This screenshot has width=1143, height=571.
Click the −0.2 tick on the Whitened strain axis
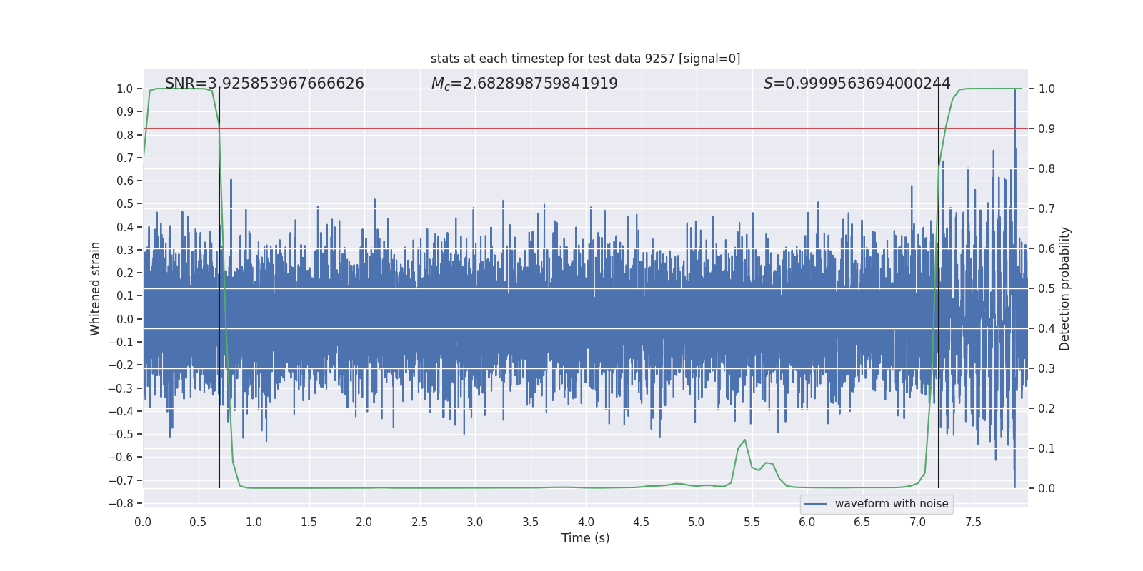click(x=121, y=365)
